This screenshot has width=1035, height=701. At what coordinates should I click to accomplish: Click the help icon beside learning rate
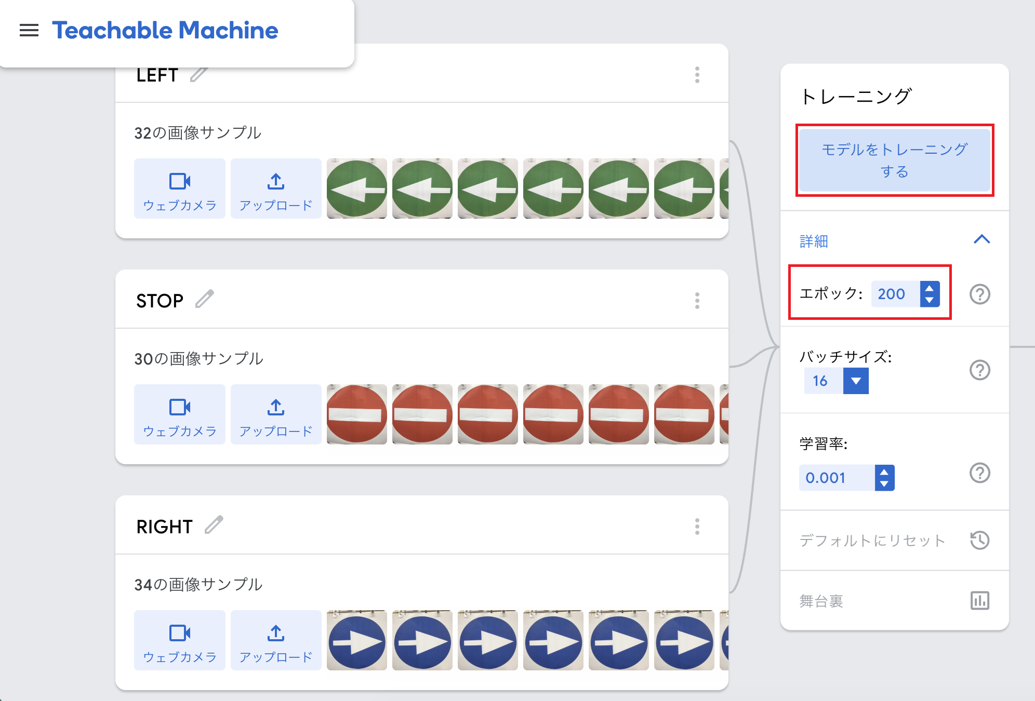(979, 473)
